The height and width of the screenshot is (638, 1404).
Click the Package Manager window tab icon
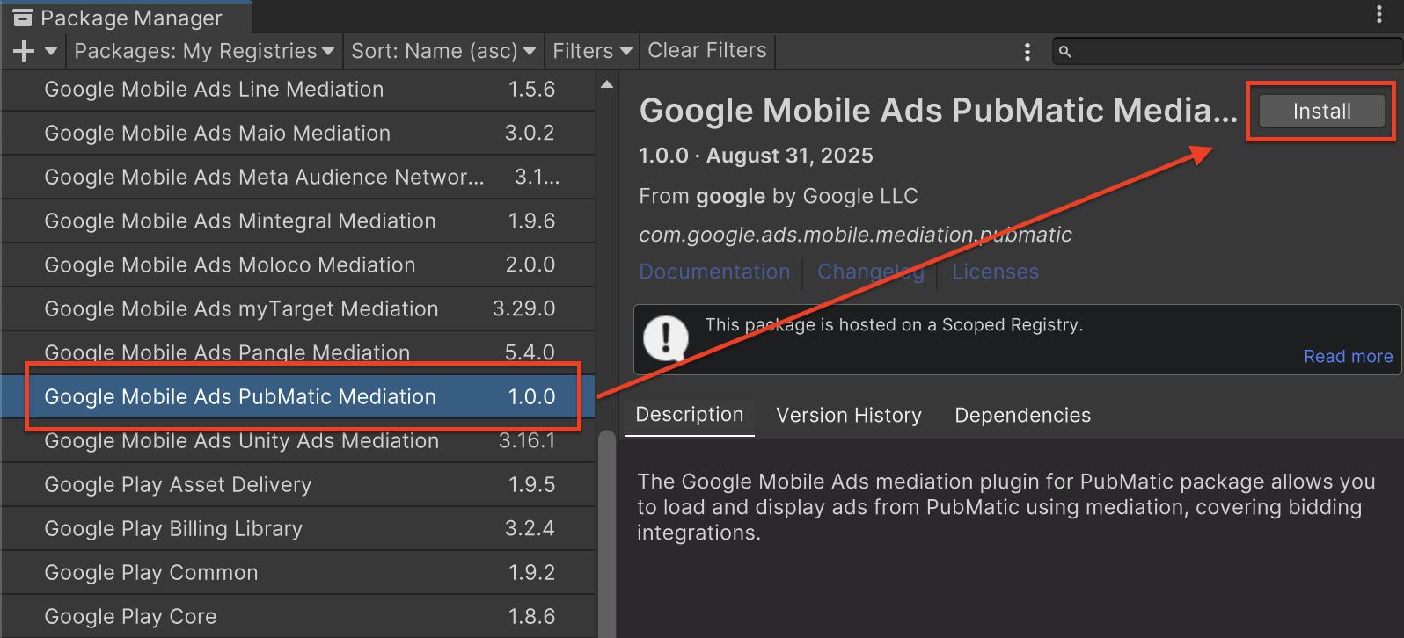pos(23,18)
